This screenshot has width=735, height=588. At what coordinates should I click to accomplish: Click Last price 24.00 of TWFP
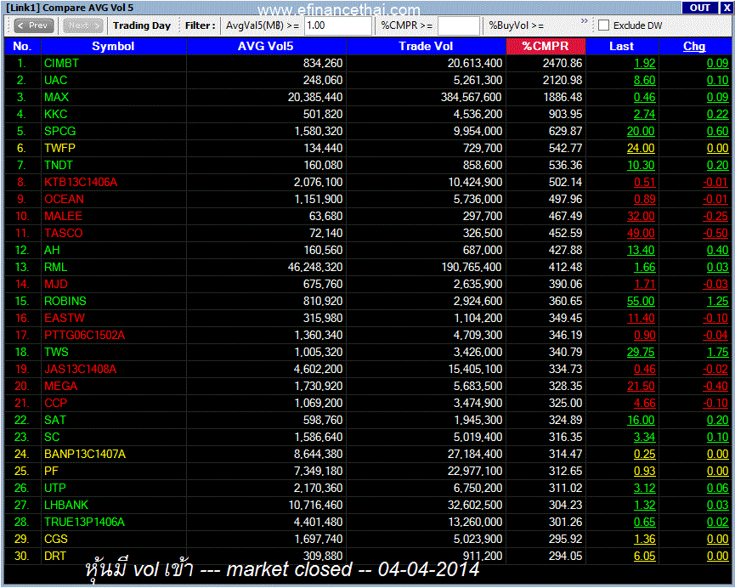point(641,148)
